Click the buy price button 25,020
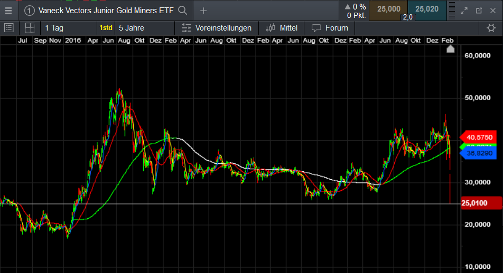 tap(427, 9)
